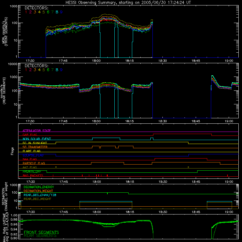Click detector 5 in front segments legend
The width and height of the screenshot is (242, 242).
[x=44, y=12]
